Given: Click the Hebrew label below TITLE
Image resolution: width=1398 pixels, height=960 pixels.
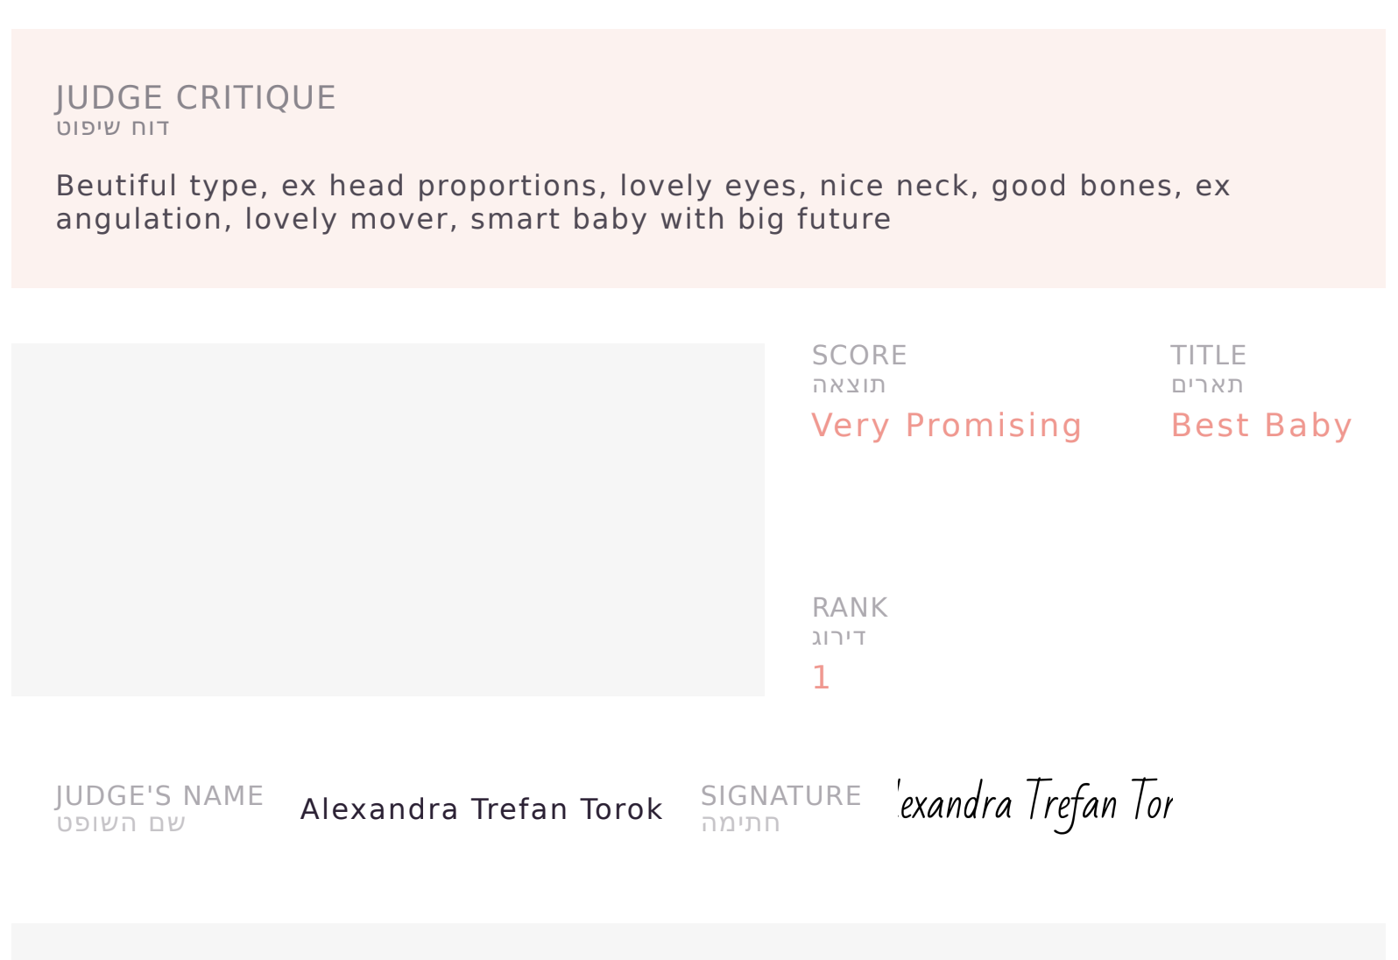Looking at the screenshot, I should point(1207,385).
